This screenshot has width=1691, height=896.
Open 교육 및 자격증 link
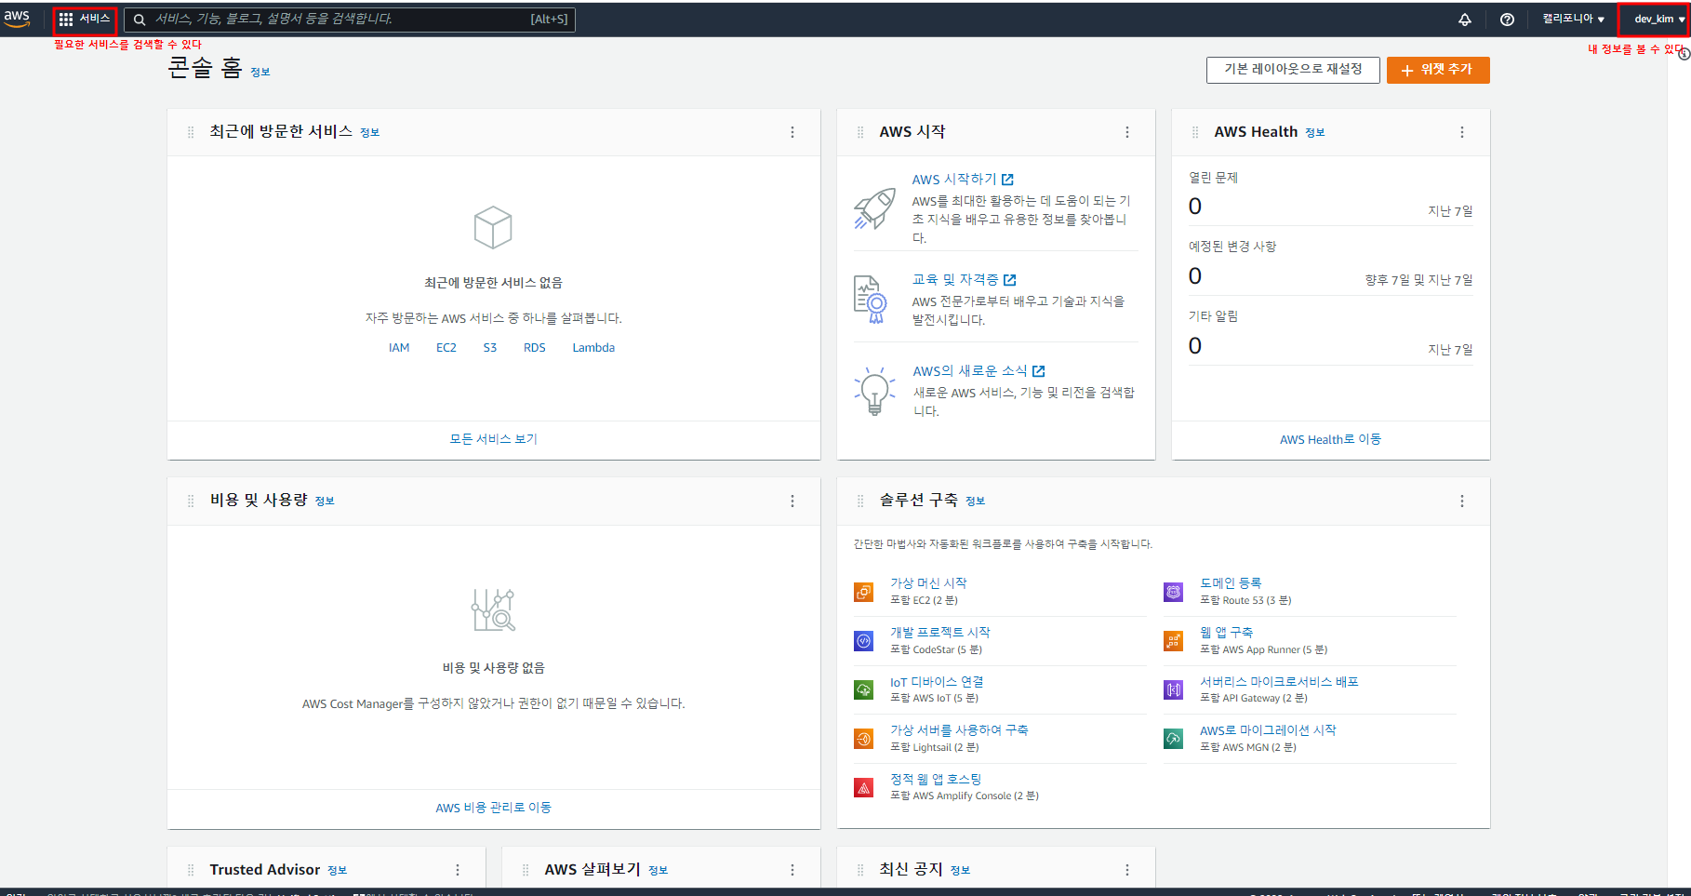tap(965, 280)
